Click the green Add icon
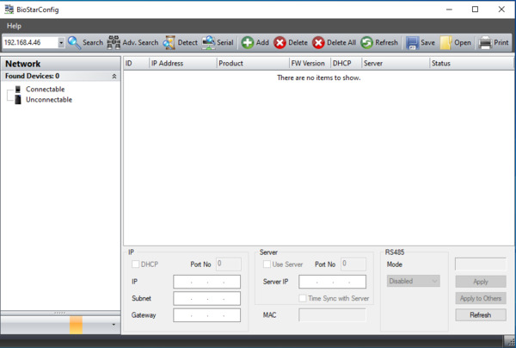Image resolution: width=516 pixels, height=348 pixels. click(248, 43)
